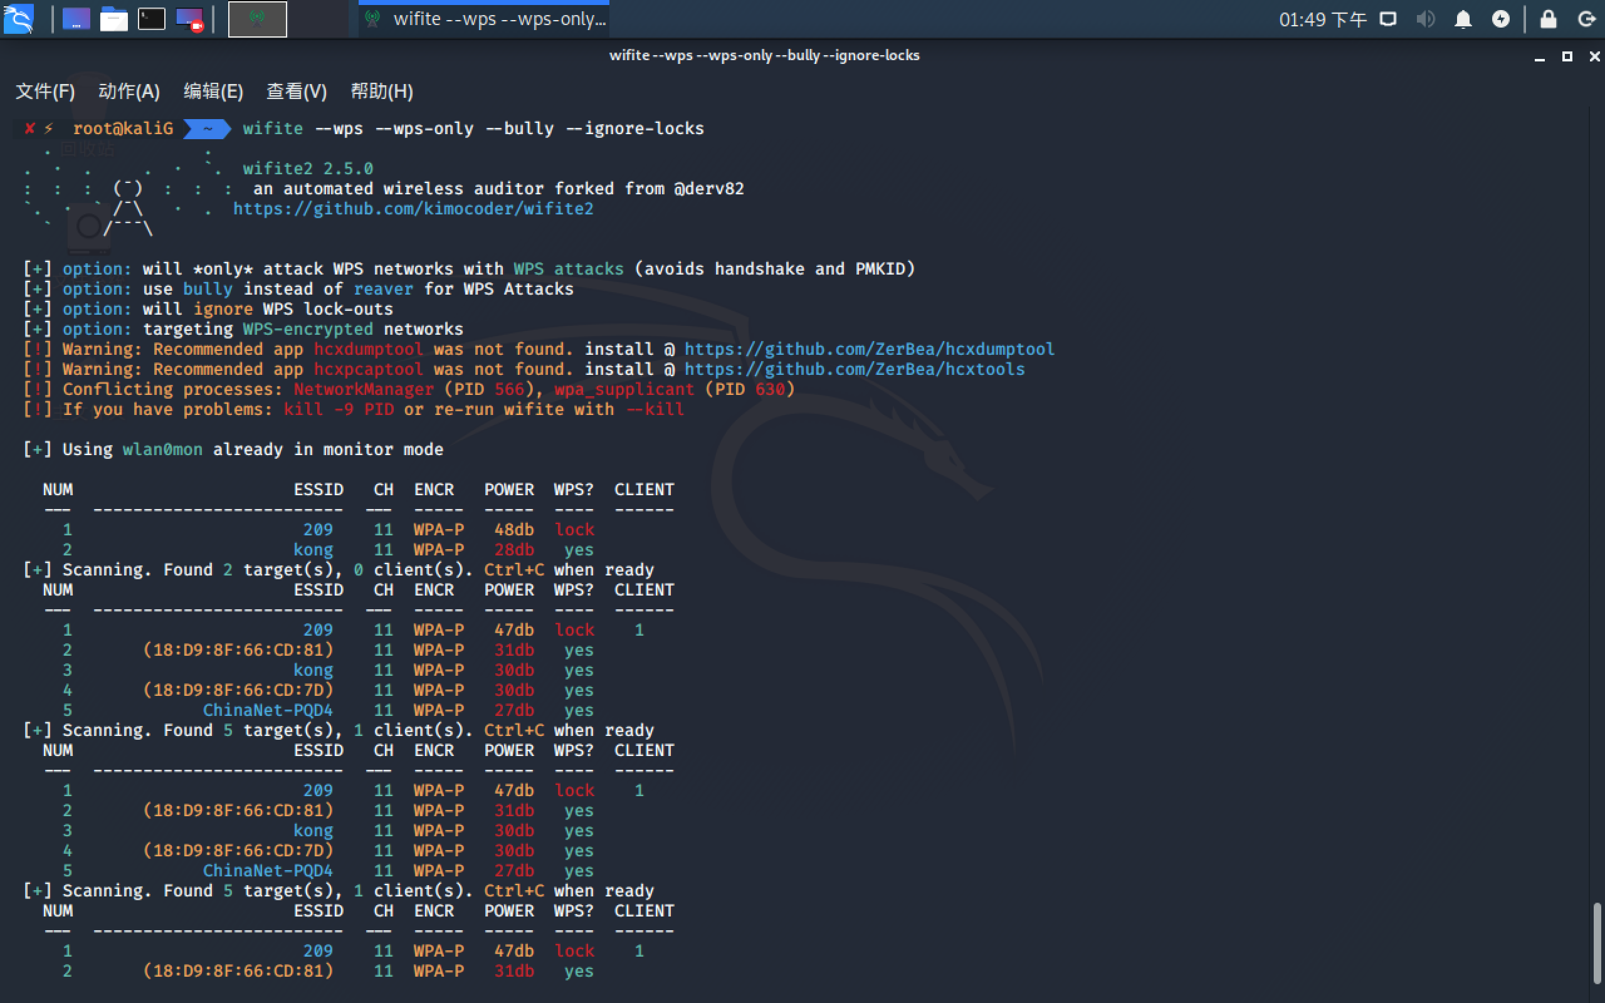Click the 28db power value
The image size is (1605, 1003).
[514, 550]
